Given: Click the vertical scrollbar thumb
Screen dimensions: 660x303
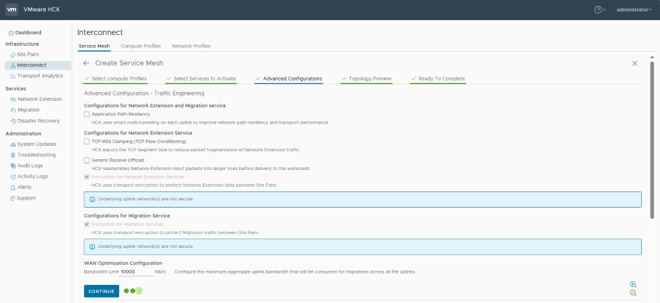Looking at the screenshot, I should tap(652, 140).
